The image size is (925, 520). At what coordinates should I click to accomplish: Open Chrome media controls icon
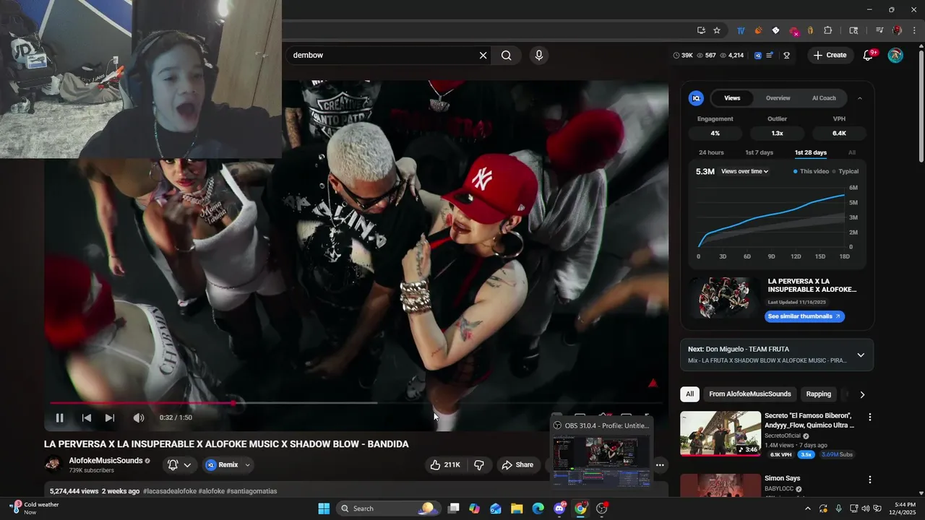tap(879, 30)
